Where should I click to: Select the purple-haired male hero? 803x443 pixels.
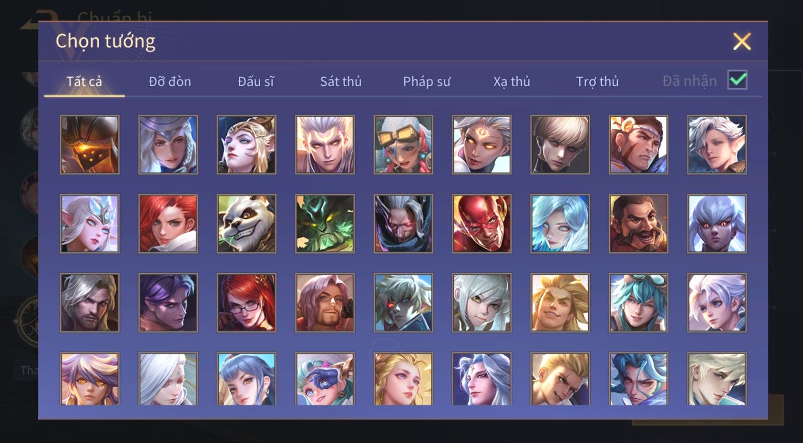tap(168, 302)
